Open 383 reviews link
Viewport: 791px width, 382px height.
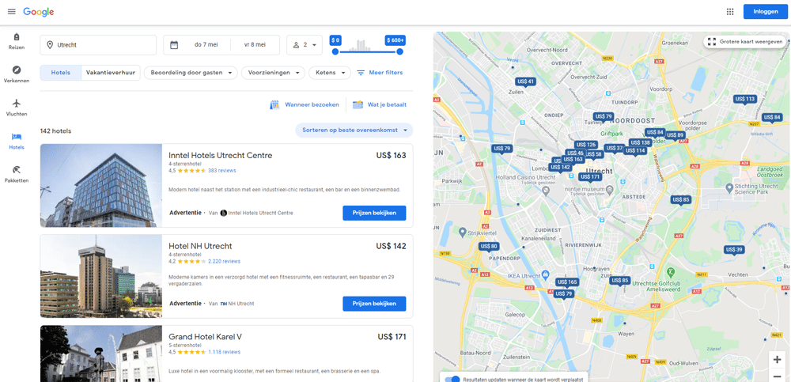pyautogui.click(x=222, y=171)
